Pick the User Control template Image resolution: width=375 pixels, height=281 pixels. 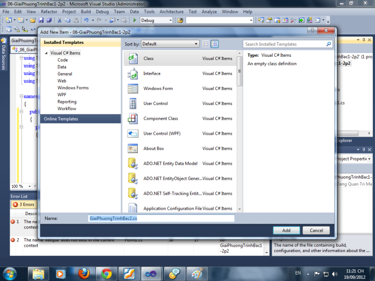coord(181,104)
